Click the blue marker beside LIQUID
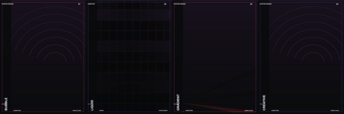 (x=89, y=104)
